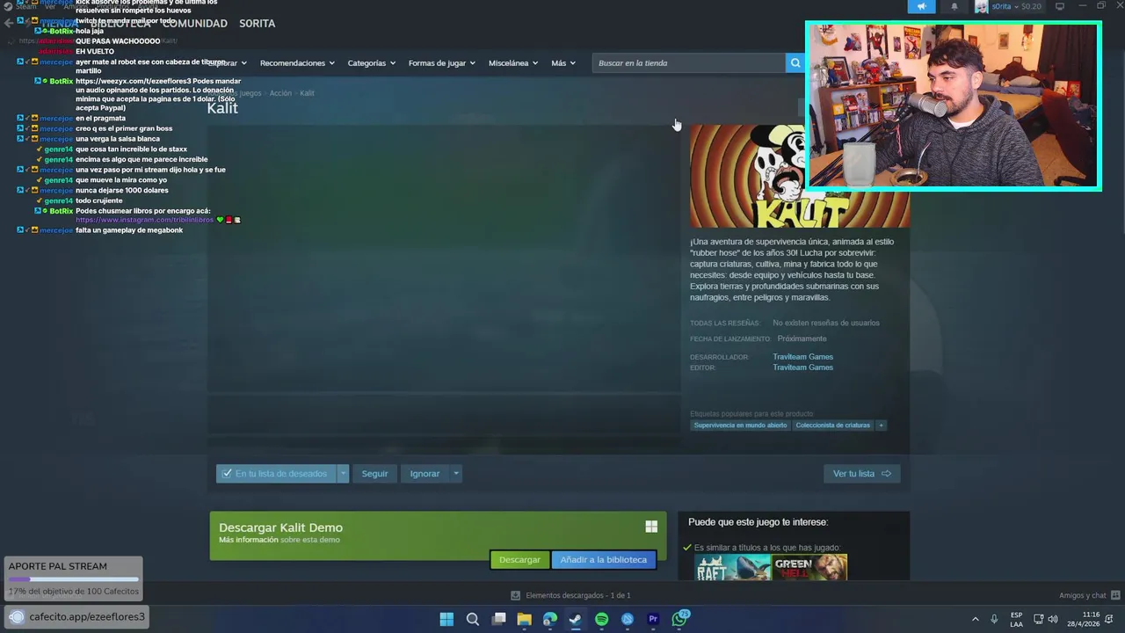This screenshot has width=1125, height=633.
Task: Click the store search magnifier button
Action: point(795,63)
